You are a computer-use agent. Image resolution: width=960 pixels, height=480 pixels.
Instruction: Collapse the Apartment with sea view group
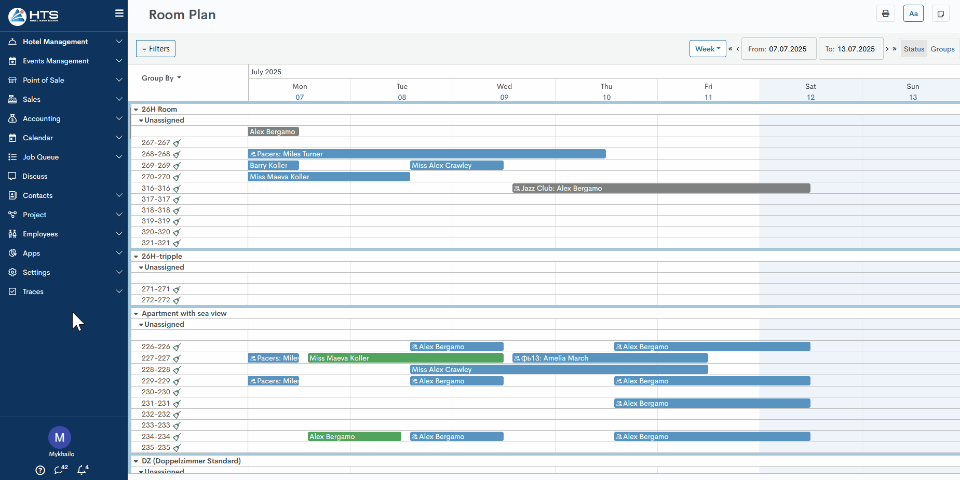136,314
